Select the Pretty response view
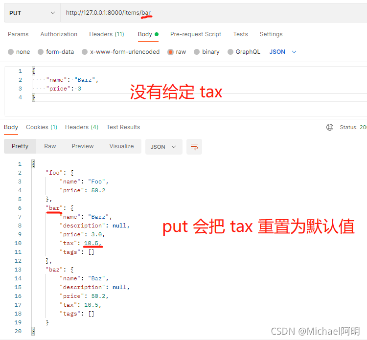 pyautogui.click(x=20, y=146)
